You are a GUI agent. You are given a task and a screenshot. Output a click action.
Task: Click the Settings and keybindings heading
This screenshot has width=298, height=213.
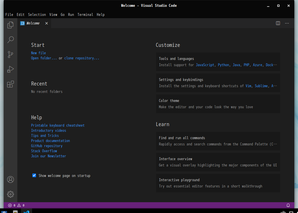point(181,80)
